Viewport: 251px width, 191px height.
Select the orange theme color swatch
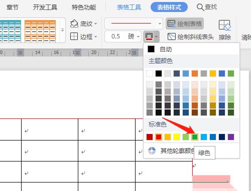pyautogui.click(x=195, y=73)
